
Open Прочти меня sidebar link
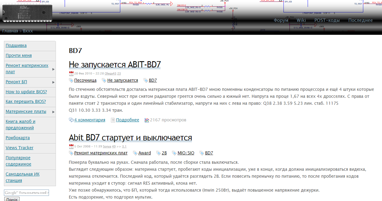pyautogui.click(x=19, y=55)
